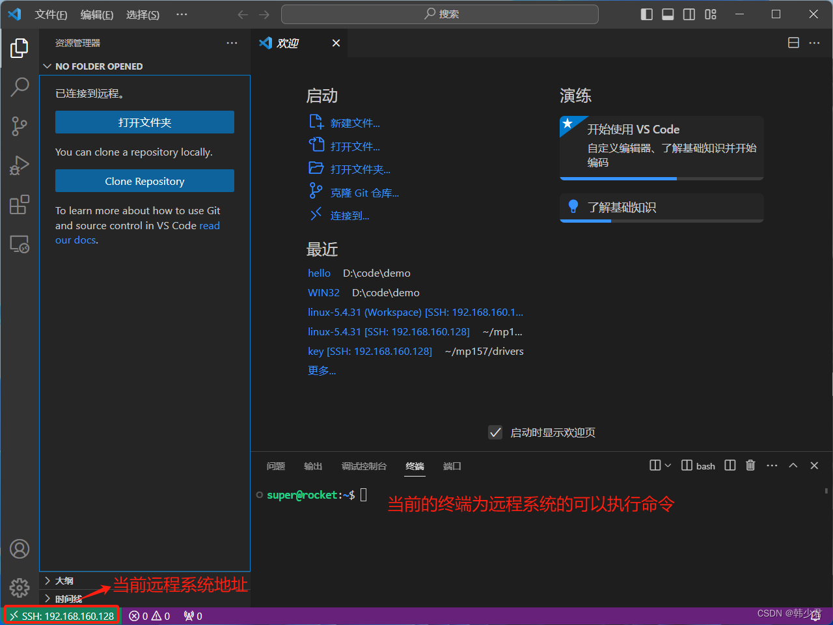Close the terminal panel
Image resolution: width=833 pixels, height=625 pixels.
(x=814, y=465)
